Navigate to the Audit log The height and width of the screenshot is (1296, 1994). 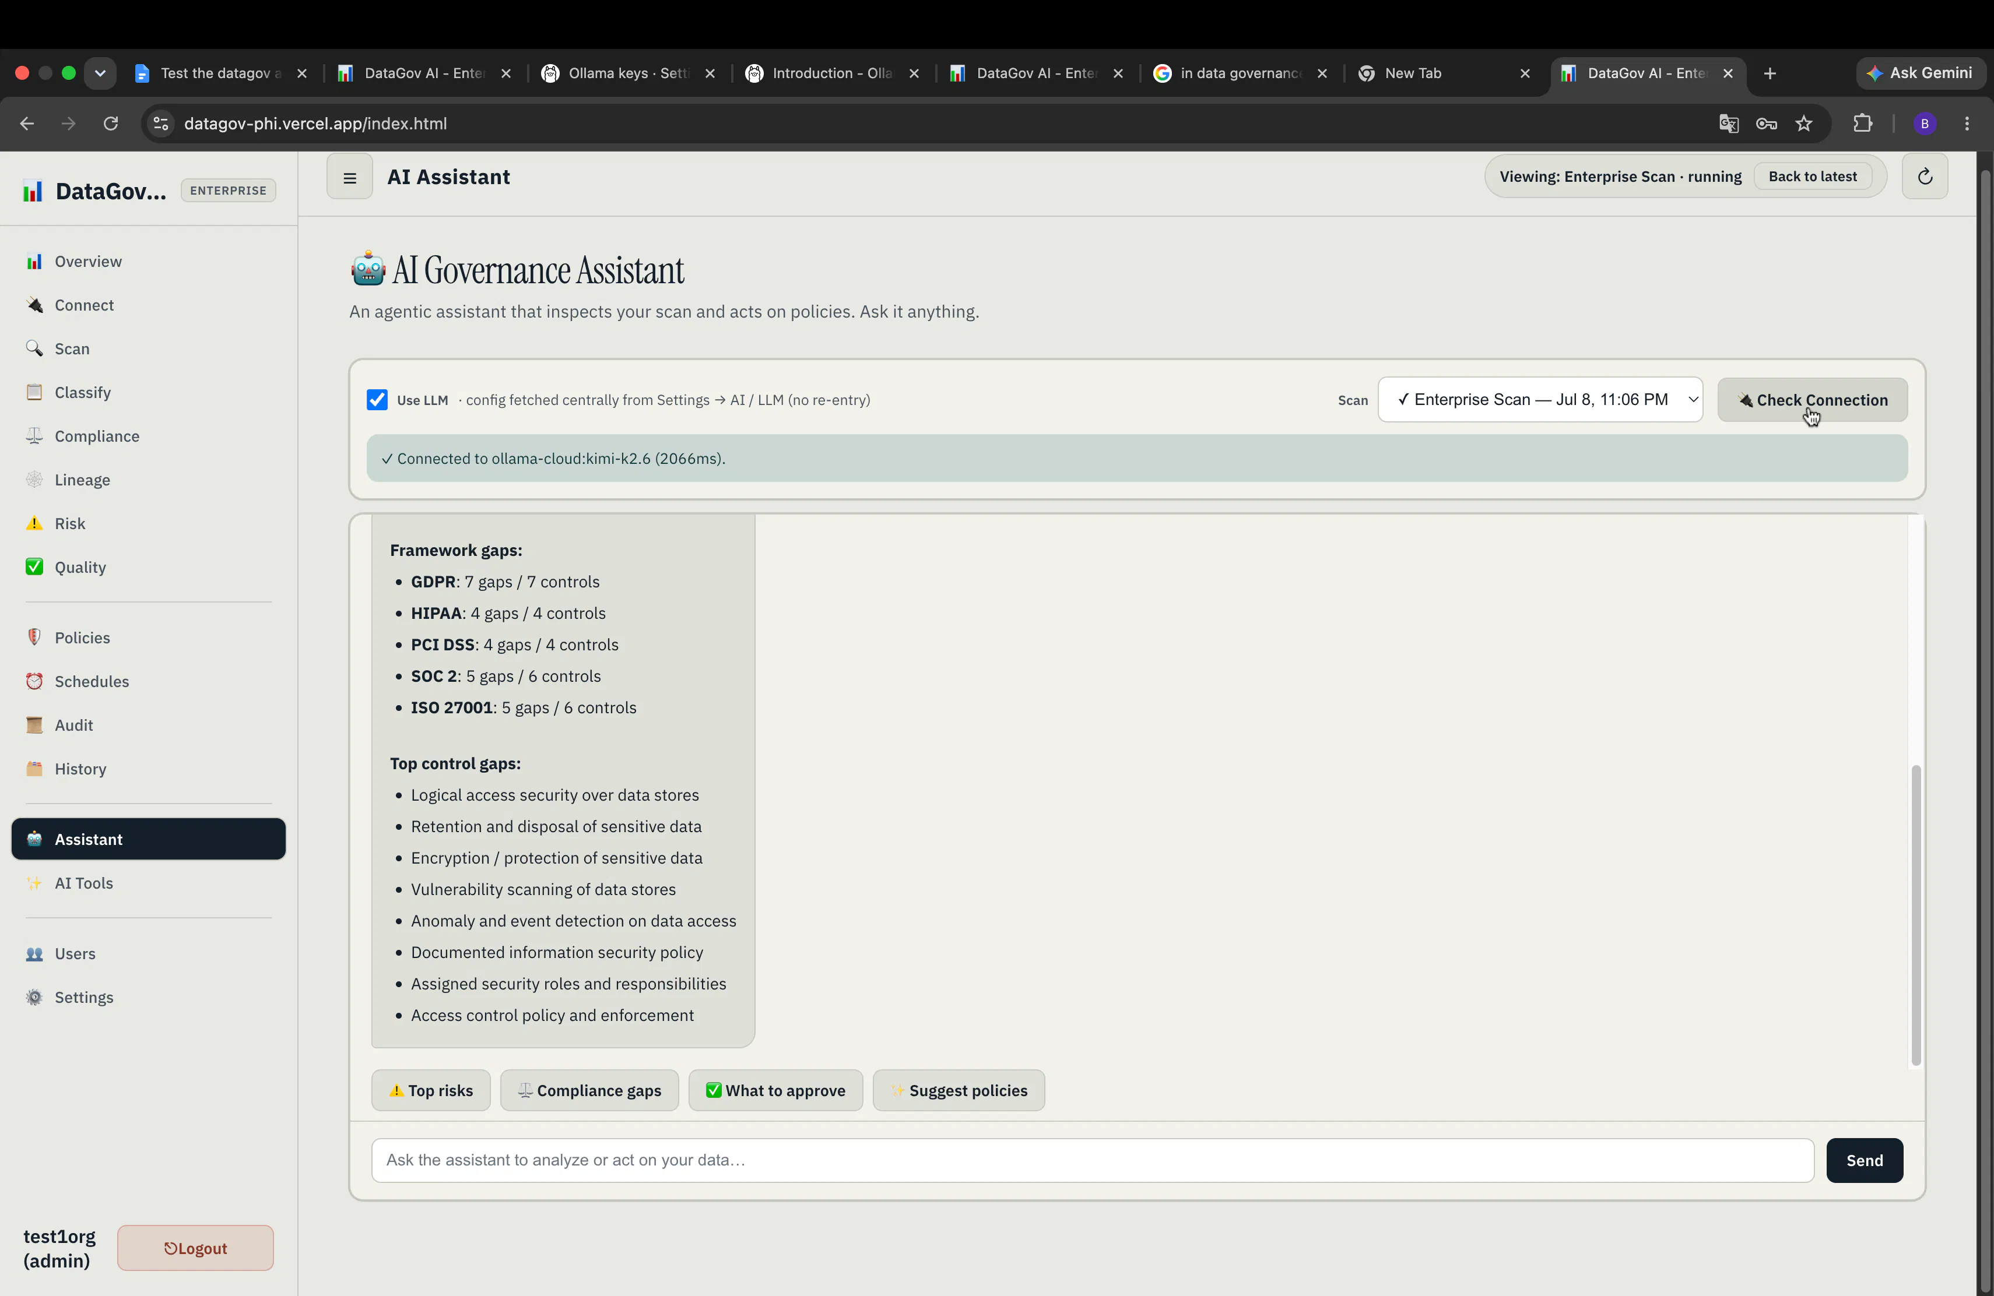coord(148,725)
